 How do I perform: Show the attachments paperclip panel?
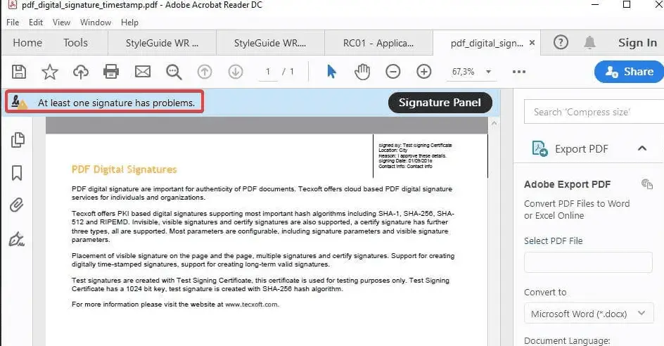tap(18, 205)
